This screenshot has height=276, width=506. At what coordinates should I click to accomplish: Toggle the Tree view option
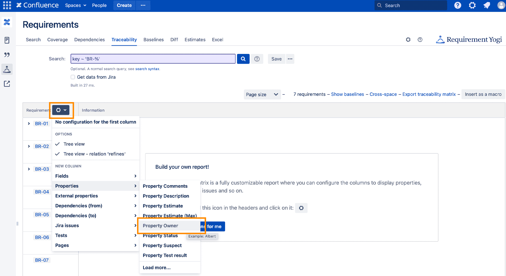[x=74, y=144]
